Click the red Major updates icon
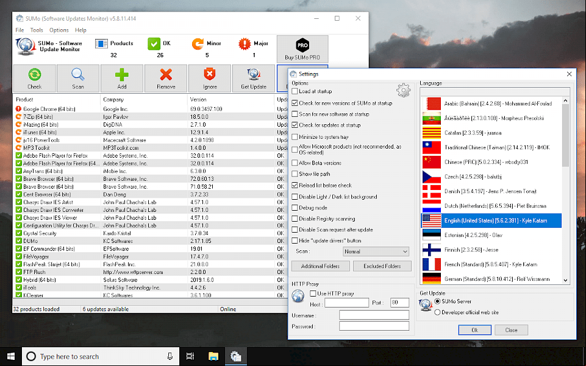This screenshot has height=366, width=586. pyautogui.click(x=245, y=44)
